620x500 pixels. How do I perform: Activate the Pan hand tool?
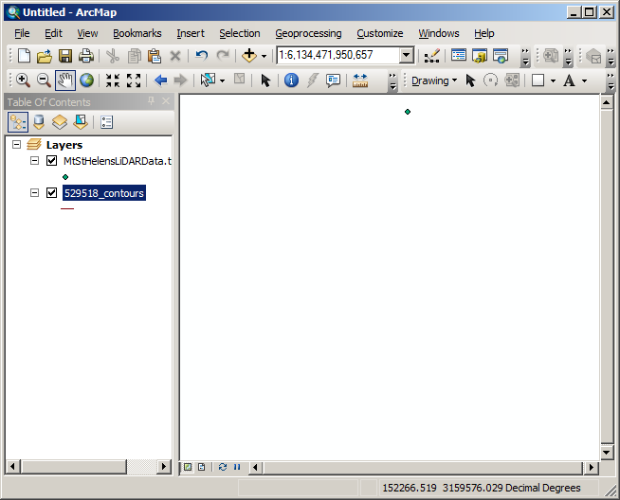pos(65,80)
